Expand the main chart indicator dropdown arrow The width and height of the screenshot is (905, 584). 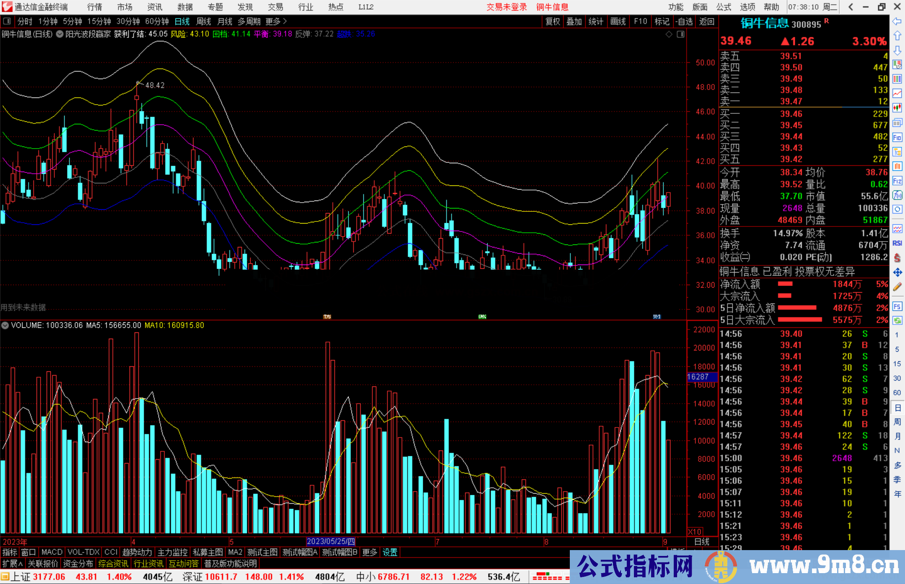pos(59,34)
